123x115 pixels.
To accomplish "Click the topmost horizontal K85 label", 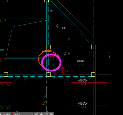I will tap(52, 11).
